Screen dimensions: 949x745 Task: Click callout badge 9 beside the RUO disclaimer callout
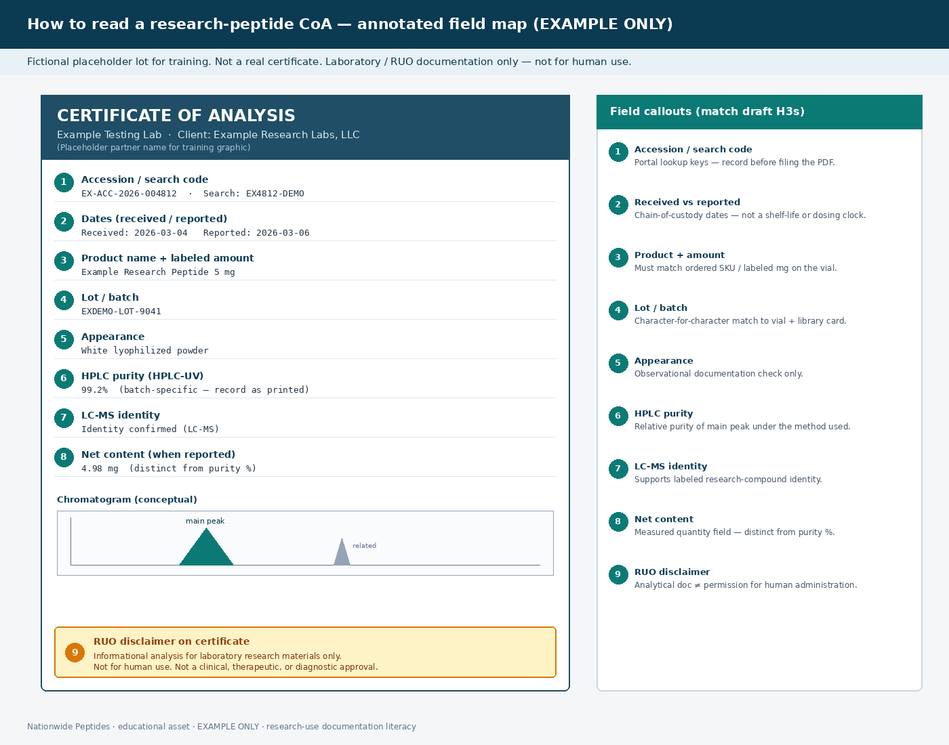pos(618,574)
